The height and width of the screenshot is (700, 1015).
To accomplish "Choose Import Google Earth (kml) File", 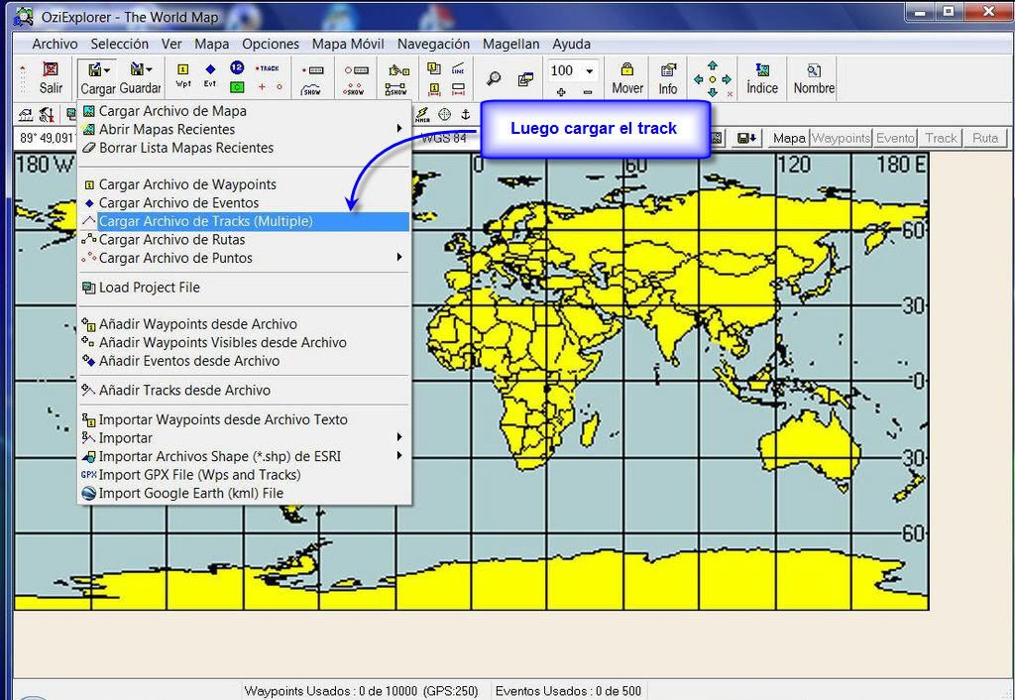I will [244, 493].
